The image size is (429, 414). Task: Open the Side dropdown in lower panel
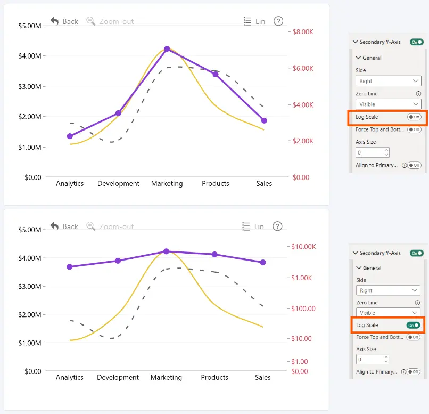click(x=388, y=290)
